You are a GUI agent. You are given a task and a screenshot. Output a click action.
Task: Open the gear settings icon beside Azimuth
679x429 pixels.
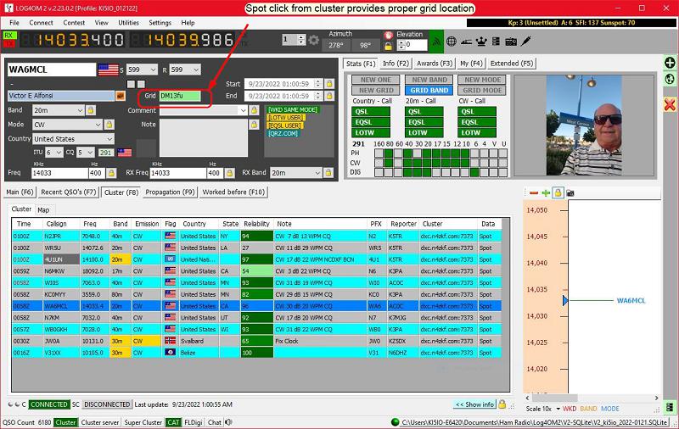(x=313, y=41)
